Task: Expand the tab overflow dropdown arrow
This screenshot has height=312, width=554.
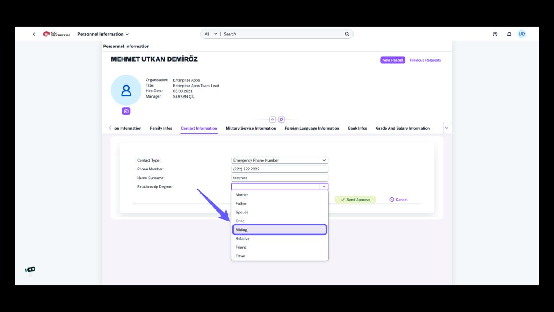Action: (447, 128)
